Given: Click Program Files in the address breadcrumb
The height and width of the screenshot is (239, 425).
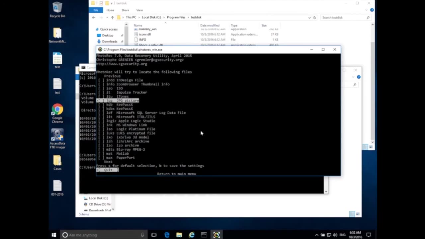Looking at the screenshot, I should point(176,17).
